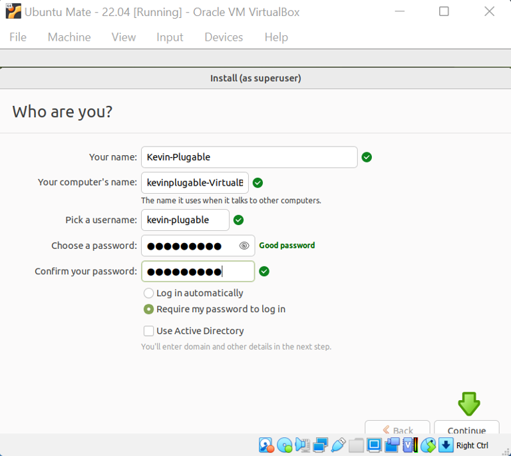Click the Good password strength text
This screenshot has height=456, width=511.
click(287, 246)
